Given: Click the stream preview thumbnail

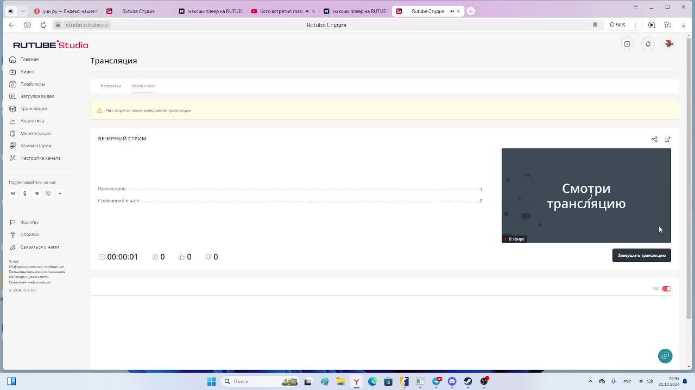Looking at the screenshot, I should click(586, 196).
